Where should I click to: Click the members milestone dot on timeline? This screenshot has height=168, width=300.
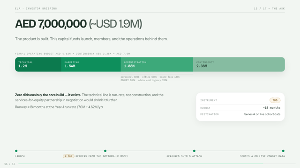(105, 151)
